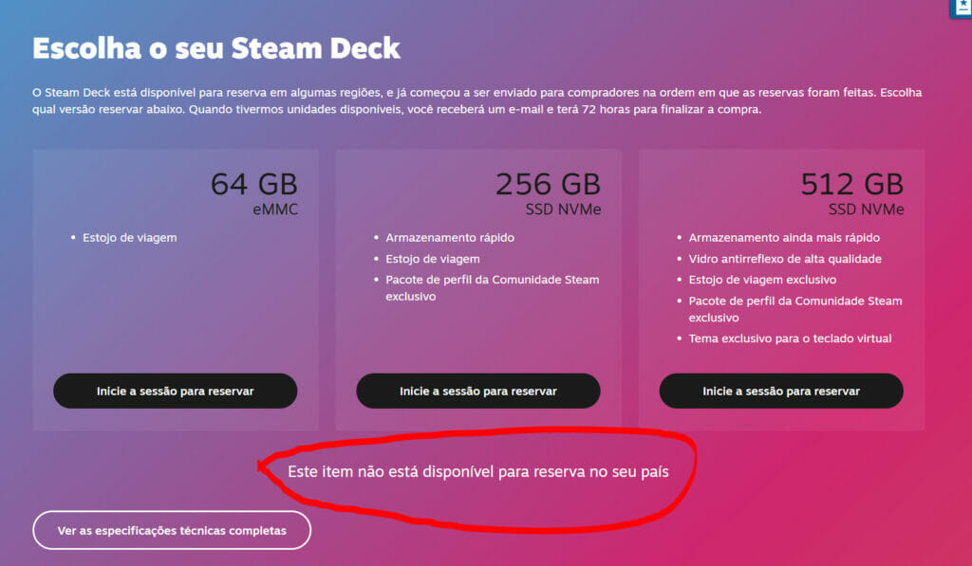
Task: Click the SSD NVMe label under 256 GB
Action: [562, 210]
